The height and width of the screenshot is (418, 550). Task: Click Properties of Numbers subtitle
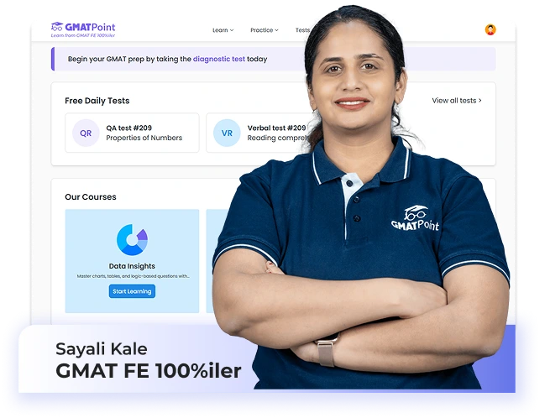click(x=144, y=138)
